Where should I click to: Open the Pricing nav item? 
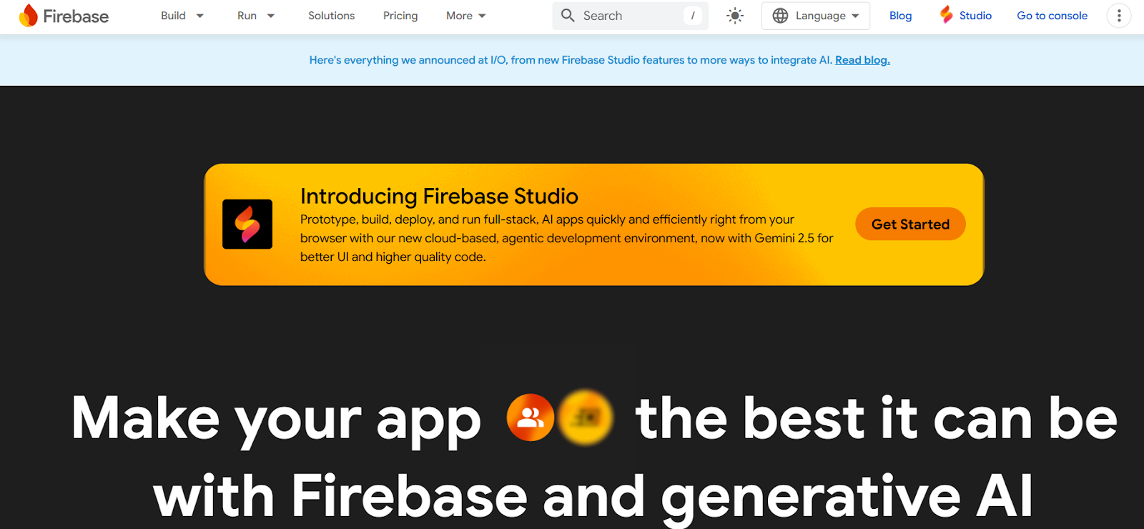pos(400,15)
